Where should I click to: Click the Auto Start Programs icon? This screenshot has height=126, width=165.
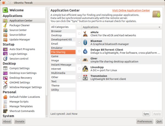[5, 49]
